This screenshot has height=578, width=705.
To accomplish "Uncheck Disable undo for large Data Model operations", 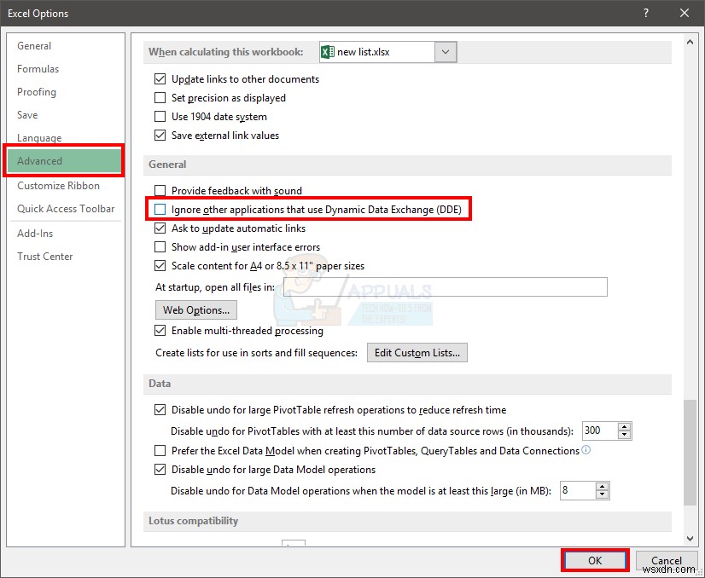I will (x=160, y=470).
